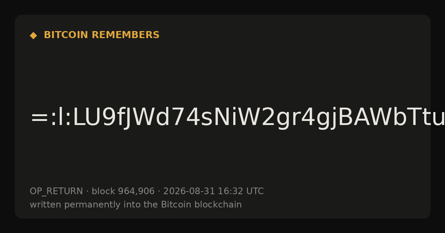Click the dot separator before the date
Screen dimensions: 445x233
[x=159, y=192]
